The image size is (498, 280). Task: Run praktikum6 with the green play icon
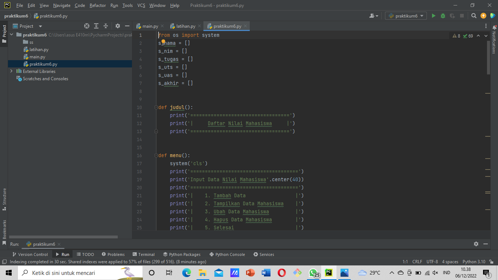coord(433,16)
